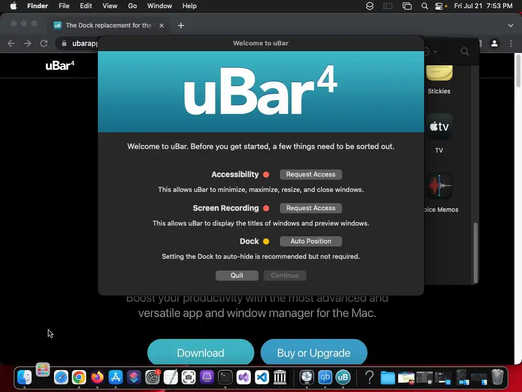Screen dimensions: 522x392
Task: Open the Edit menu
Action: tap(86, 6)
